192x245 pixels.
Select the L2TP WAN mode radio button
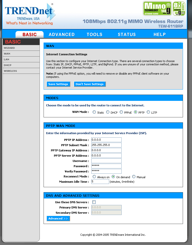coord(148,112)
